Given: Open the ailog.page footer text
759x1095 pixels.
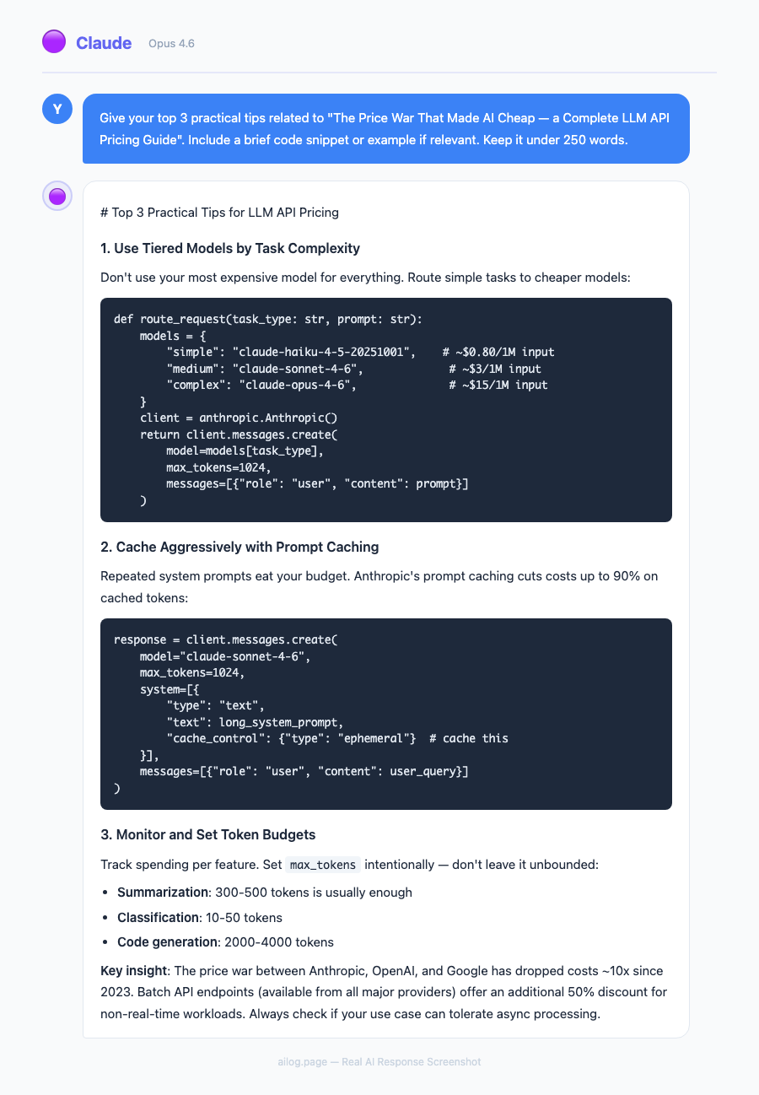Looking at the screenshot, I should tap(379, 1062).
